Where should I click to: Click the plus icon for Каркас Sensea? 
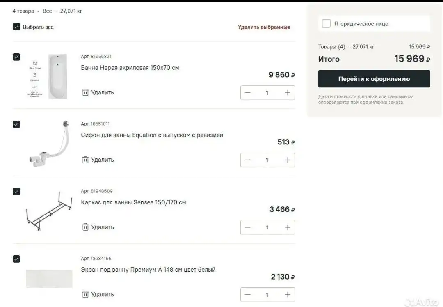[x=288, y=227]
